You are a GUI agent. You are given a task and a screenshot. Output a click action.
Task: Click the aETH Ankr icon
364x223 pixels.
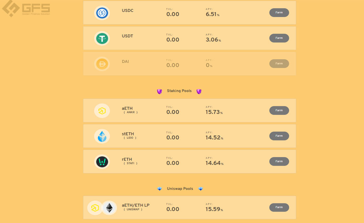[102, 111]
